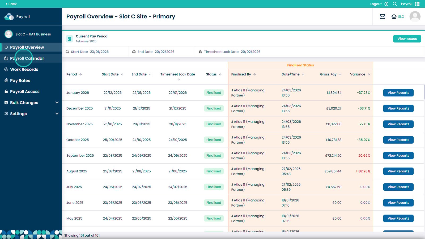Click the 'July 2025' period cell

pos(74,187)
